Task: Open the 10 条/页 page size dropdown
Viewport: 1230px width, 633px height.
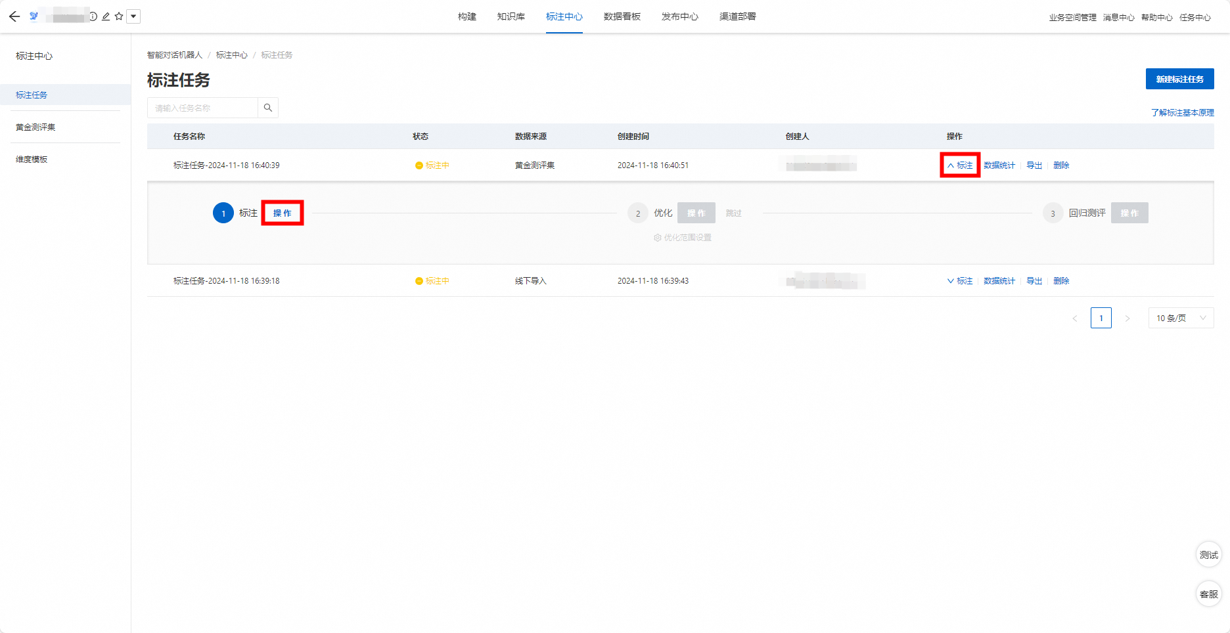Action: point(1181,318)
